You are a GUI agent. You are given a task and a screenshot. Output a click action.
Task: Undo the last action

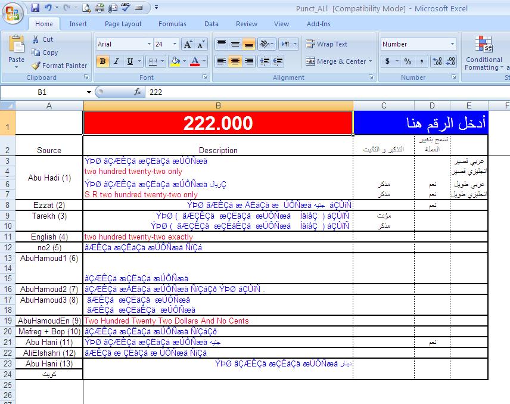pyautogui.click(x=48, y=8)
